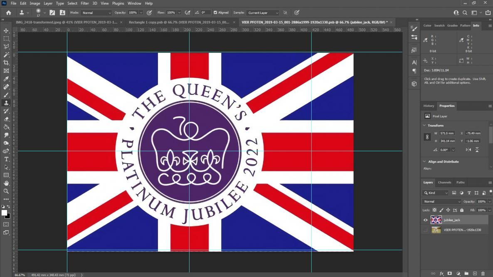493x277 pixels.
Task: Collapse the Align and Distribute section
Action: pyautogui.click(x=424, y=162)
